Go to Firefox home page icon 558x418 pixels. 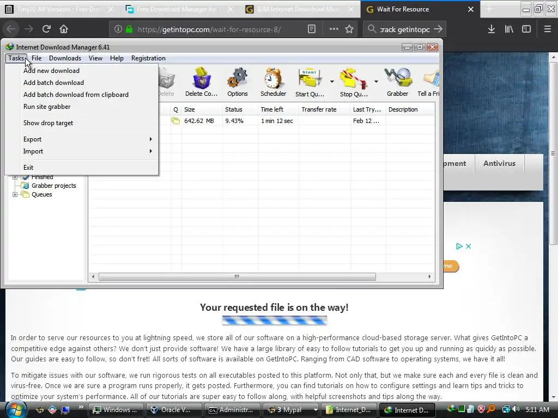[x=64, y=29]
